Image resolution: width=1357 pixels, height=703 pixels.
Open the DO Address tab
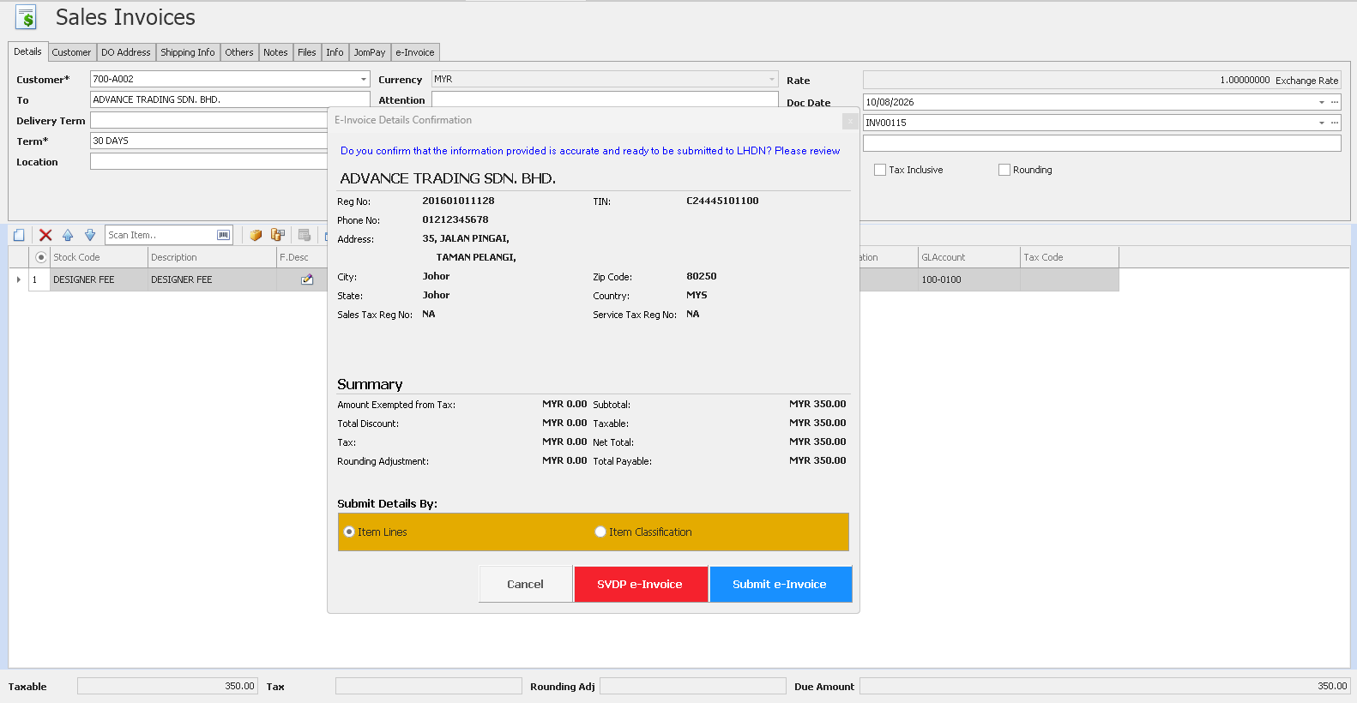[x=126, y=52]
